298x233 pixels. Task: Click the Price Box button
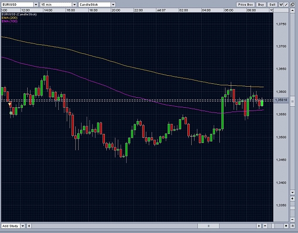coord(246,5)
